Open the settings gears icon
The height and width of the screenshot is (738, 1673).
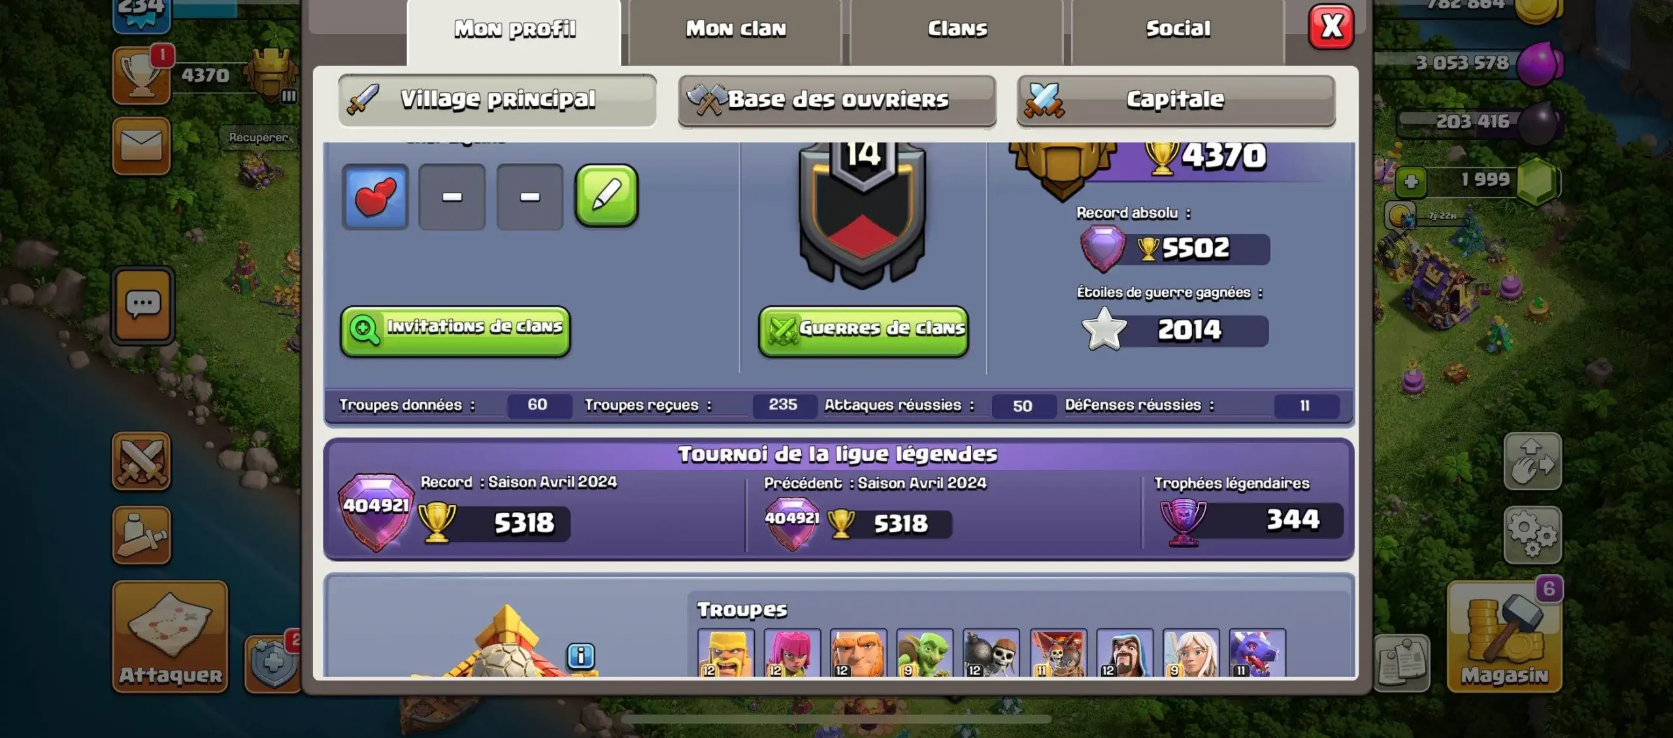pyautogui.click(x=1532, y=535)
